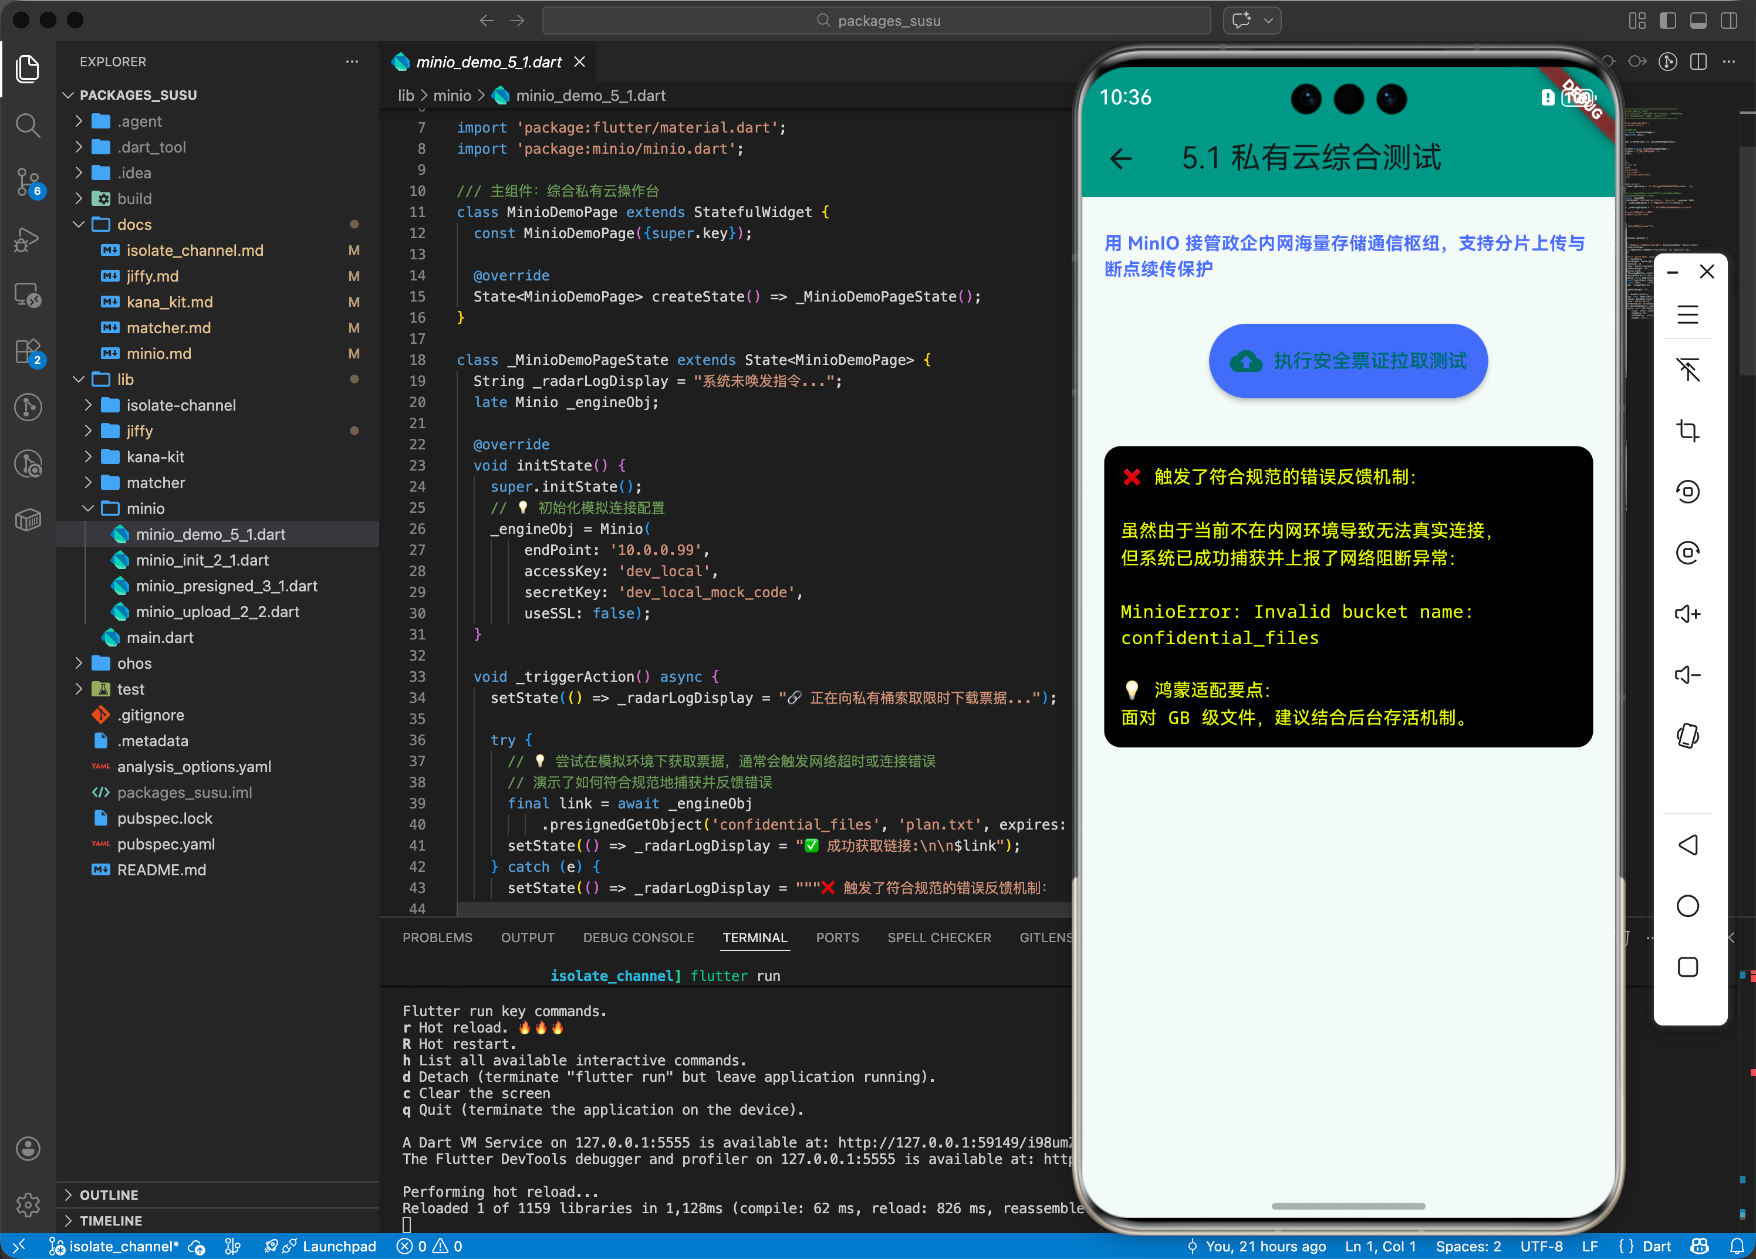Expand the OUTLINE section

tap(109, 1194)
